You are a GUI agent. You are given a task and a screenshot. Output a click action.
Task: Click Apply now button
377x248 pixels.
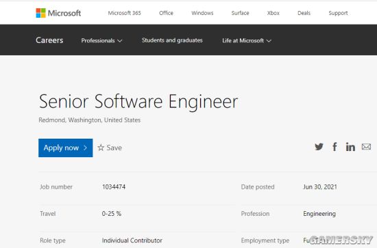click(x=65, y=148)
